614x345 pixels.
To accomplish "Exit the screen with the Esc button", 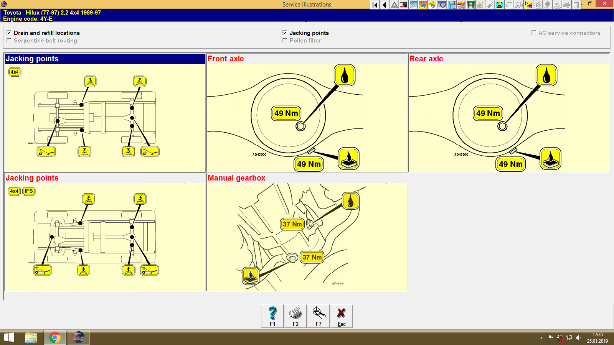I will [x=342, y=315].
